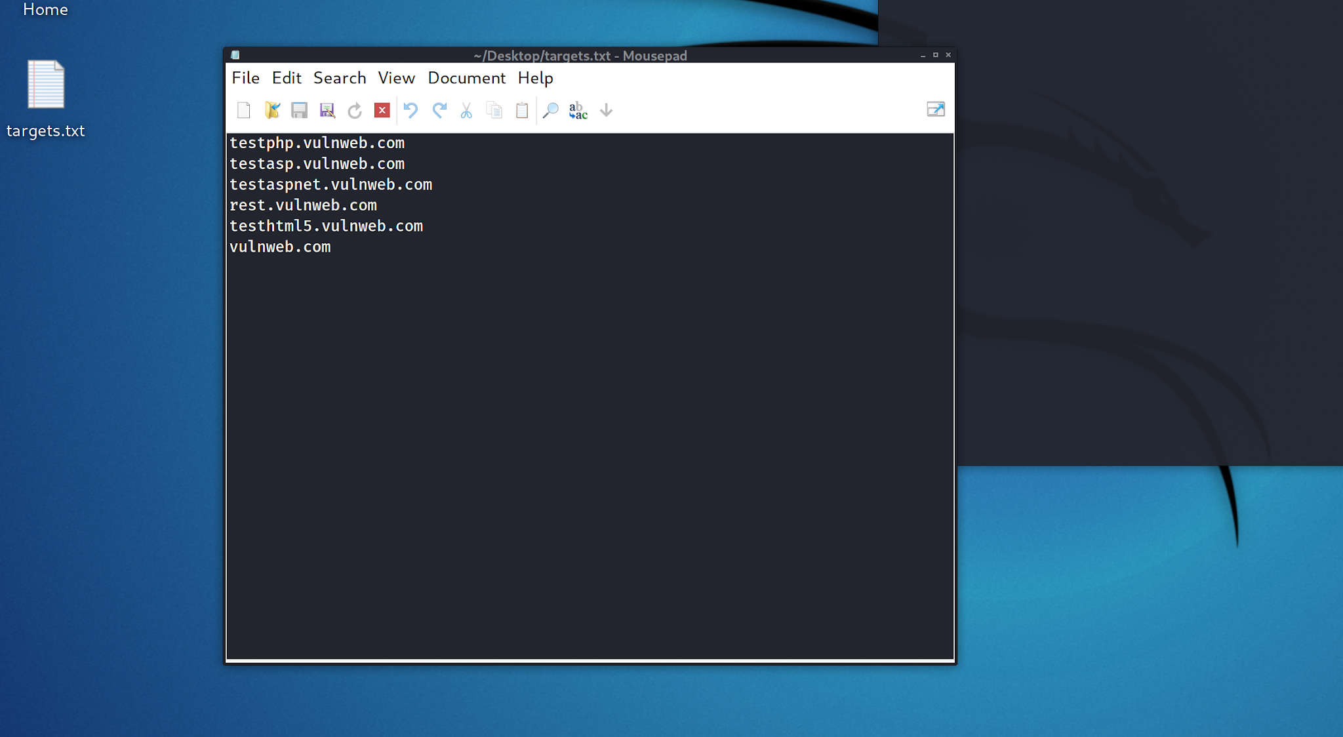Cut the selection with the scissors icon

pyautogui.click(x=466, y=110)
